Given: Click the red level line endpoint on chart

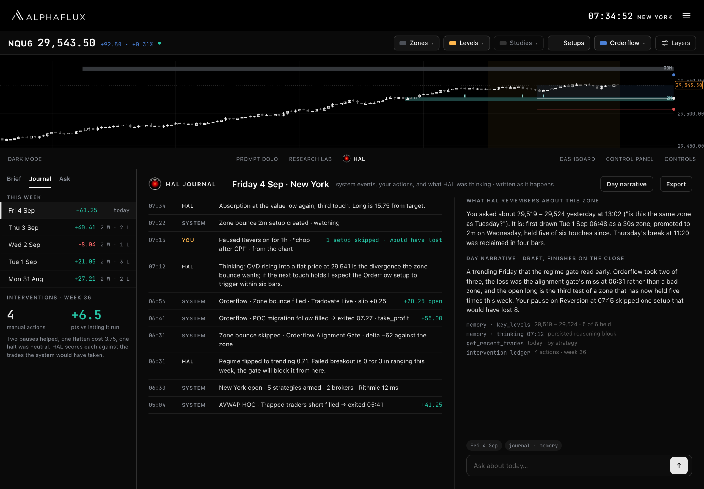Looking at the screenshot, I should (x=673, y=109).
